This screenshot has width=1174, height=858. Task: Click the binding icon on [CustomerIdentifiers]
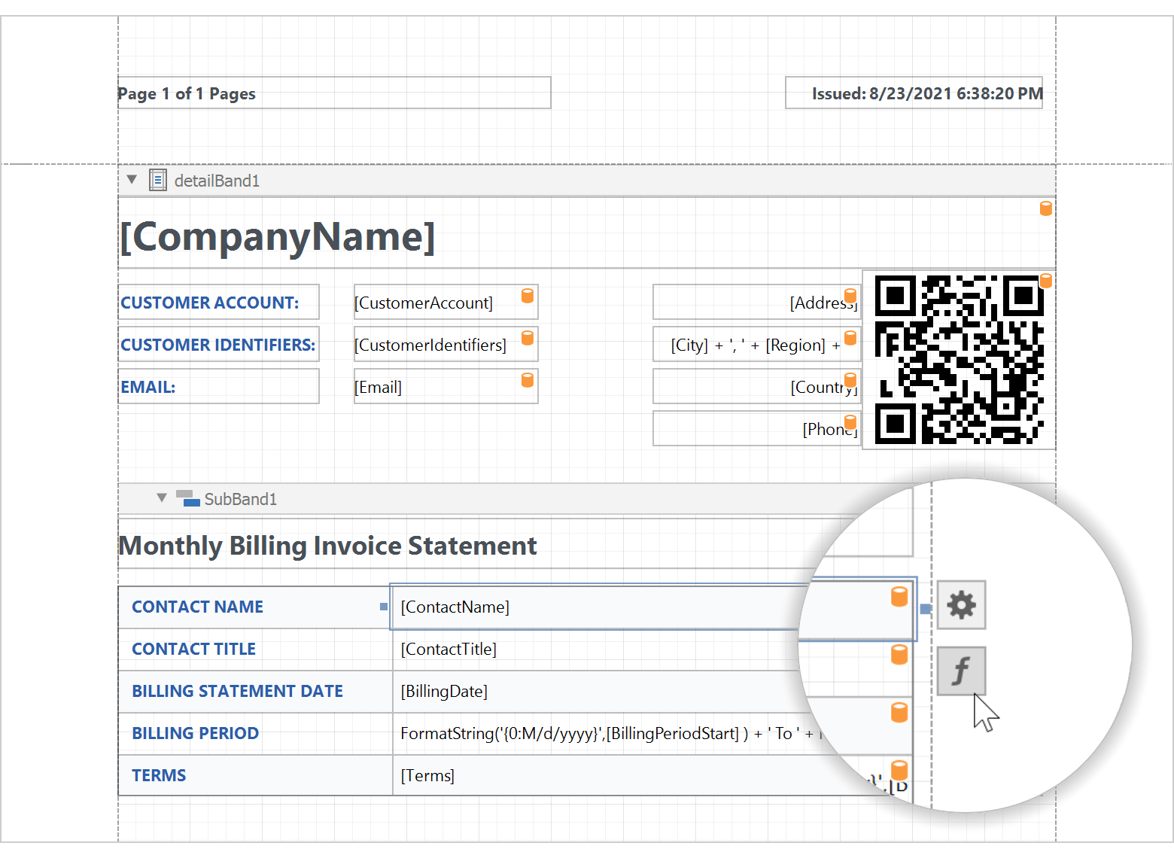(x=527, y=337)
